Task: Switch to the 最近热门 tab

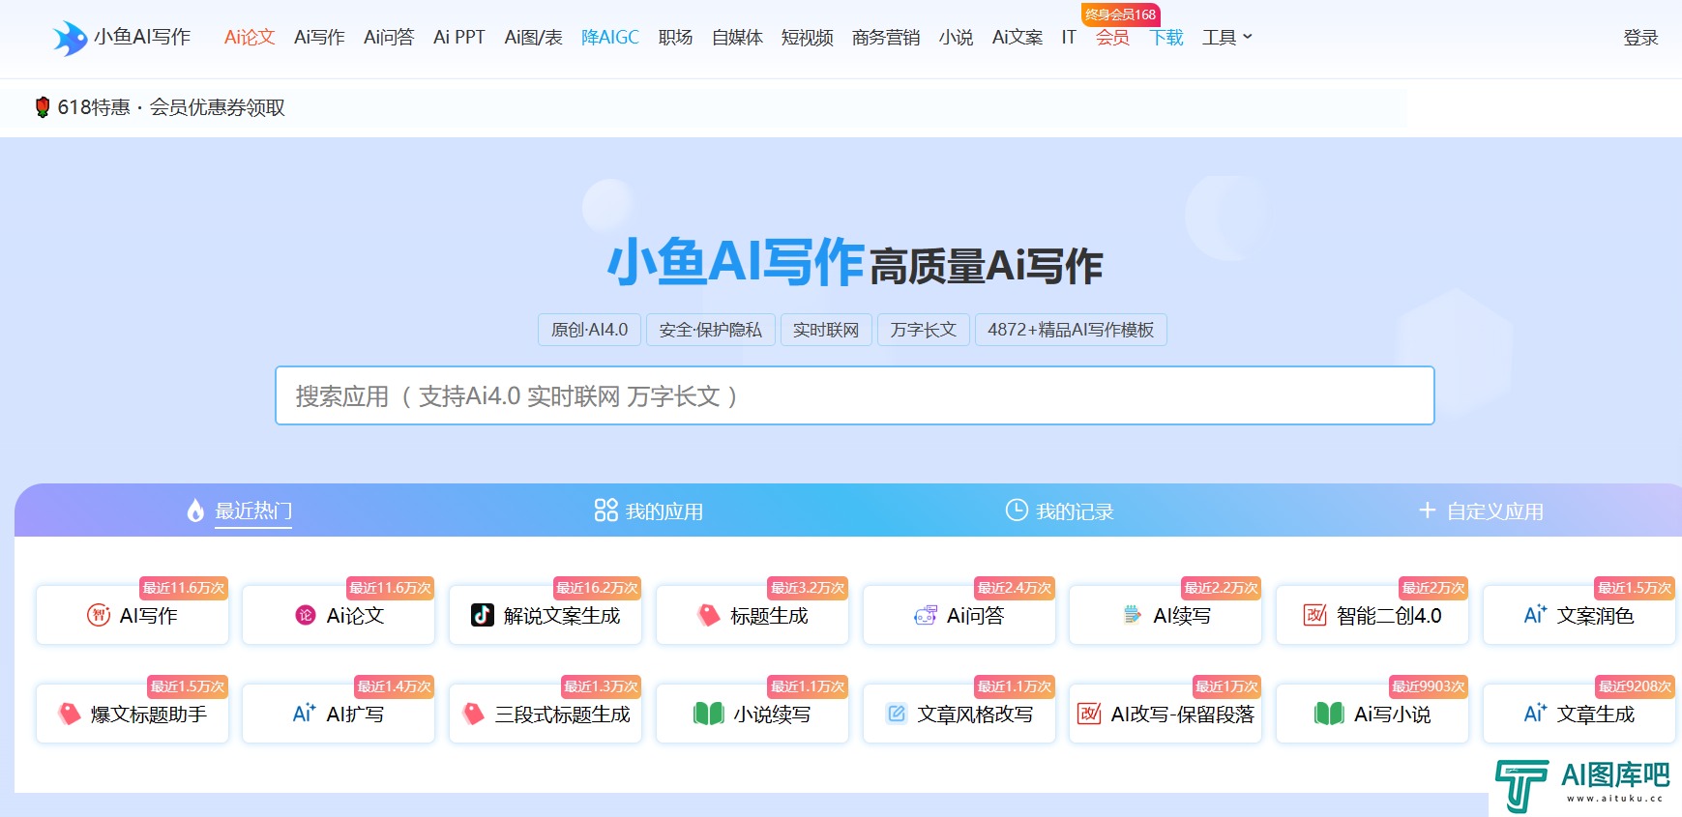Action: (x=240, y=511)
